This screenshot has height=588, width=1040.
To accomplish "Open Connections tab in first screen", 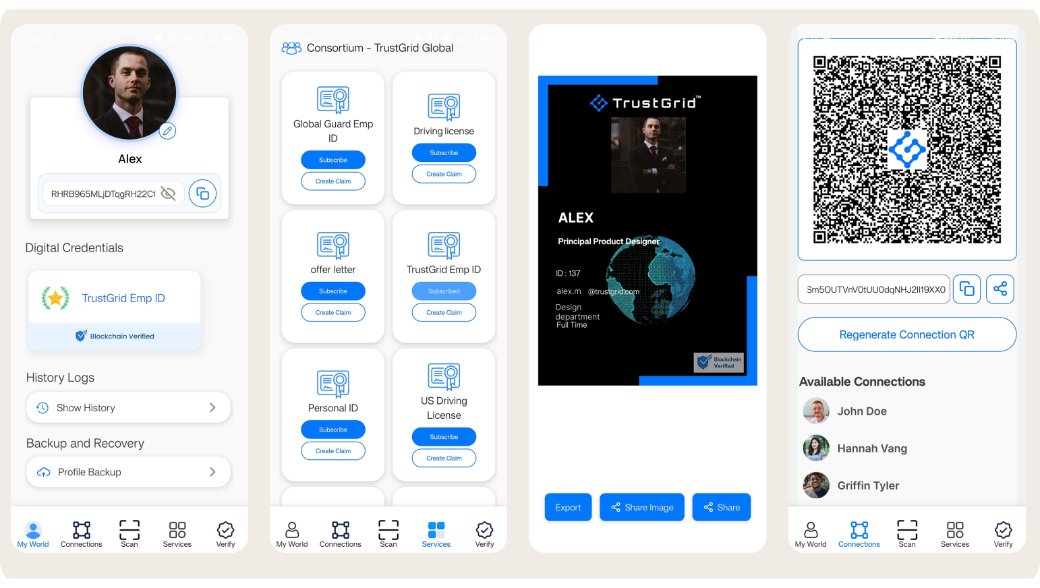I will point(82,534).
